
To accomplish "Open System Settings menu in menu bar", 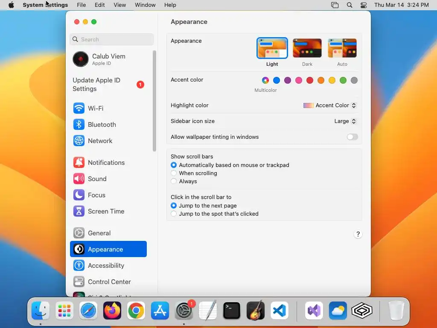I will click(x=45, y=5).
